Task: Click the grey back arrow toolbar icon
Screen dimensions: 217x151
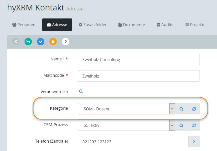Action: coord(16,42)
